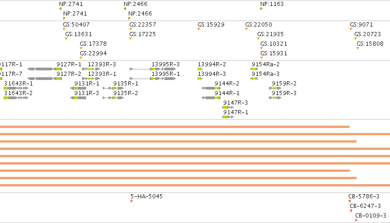
Task: Open the GS:15929 insertion marker
Action: (x=199, y=29)
